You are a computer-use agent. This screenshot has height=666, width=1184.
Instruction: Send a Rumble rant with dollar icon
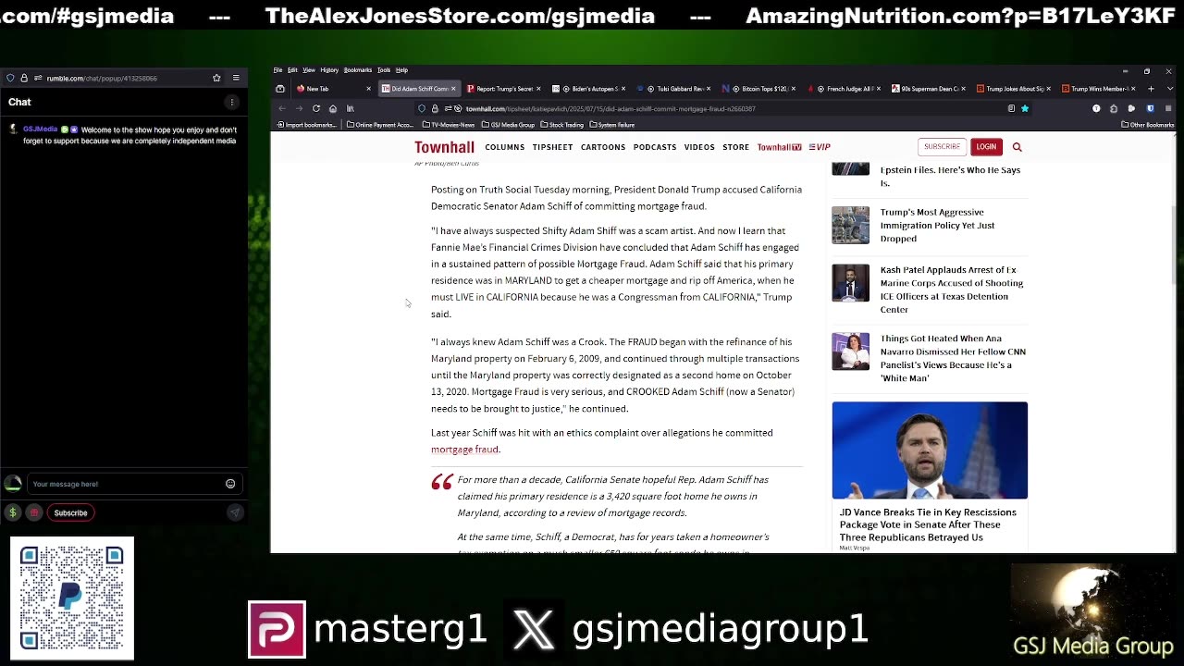click(x=13, y=512)
